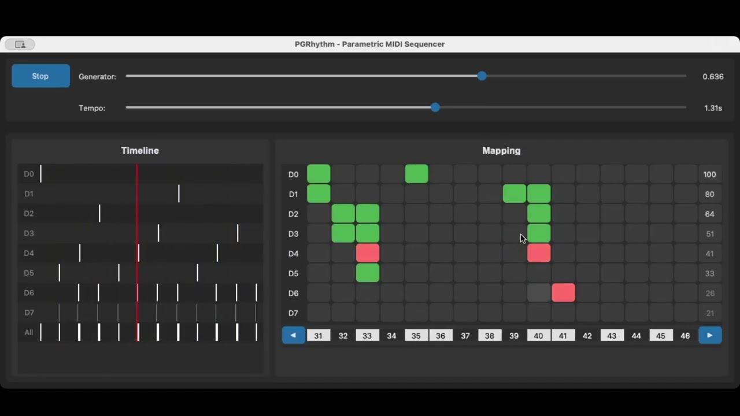Click note number 44 label
Image resolution: width=740 pixels, height=416 pixels.
[637, 336]
